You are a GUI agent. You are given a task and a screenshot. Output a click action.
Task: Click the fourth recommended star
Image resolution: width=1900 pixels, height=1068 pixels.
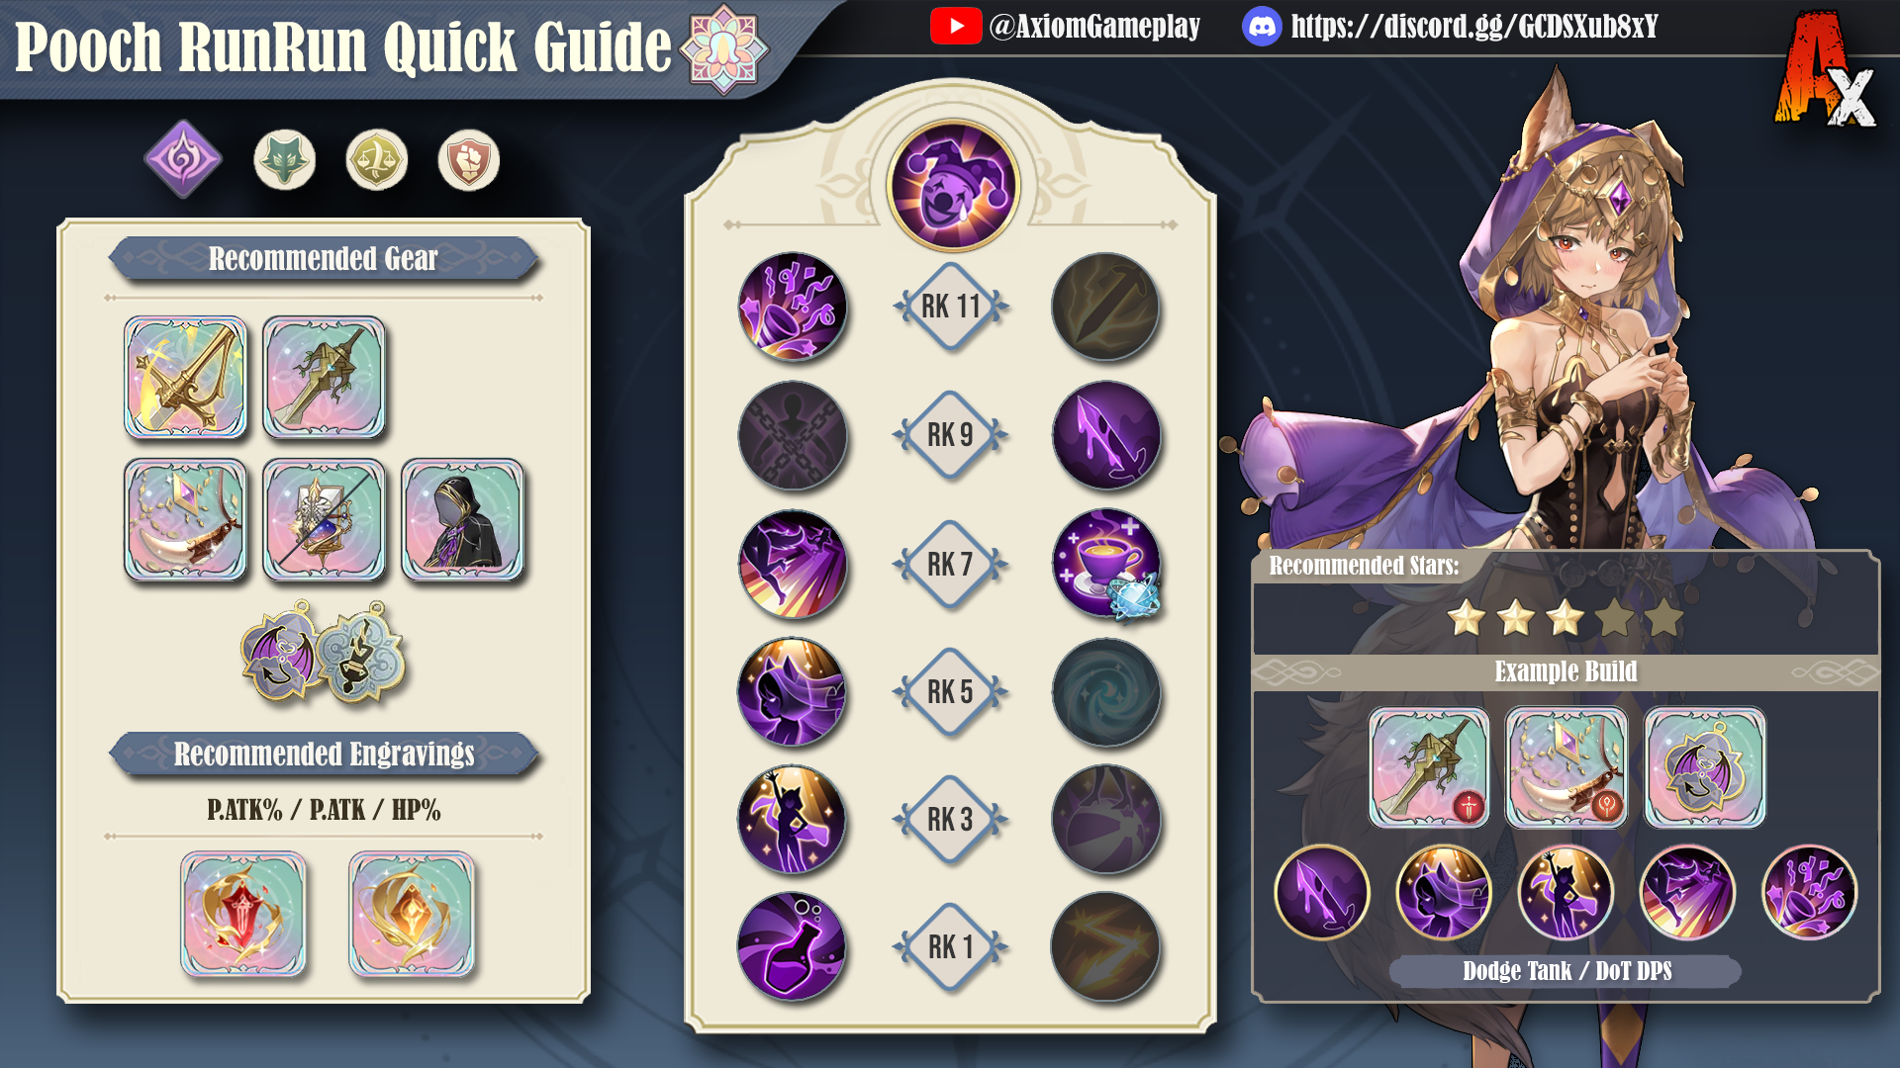click(1615, 618)
